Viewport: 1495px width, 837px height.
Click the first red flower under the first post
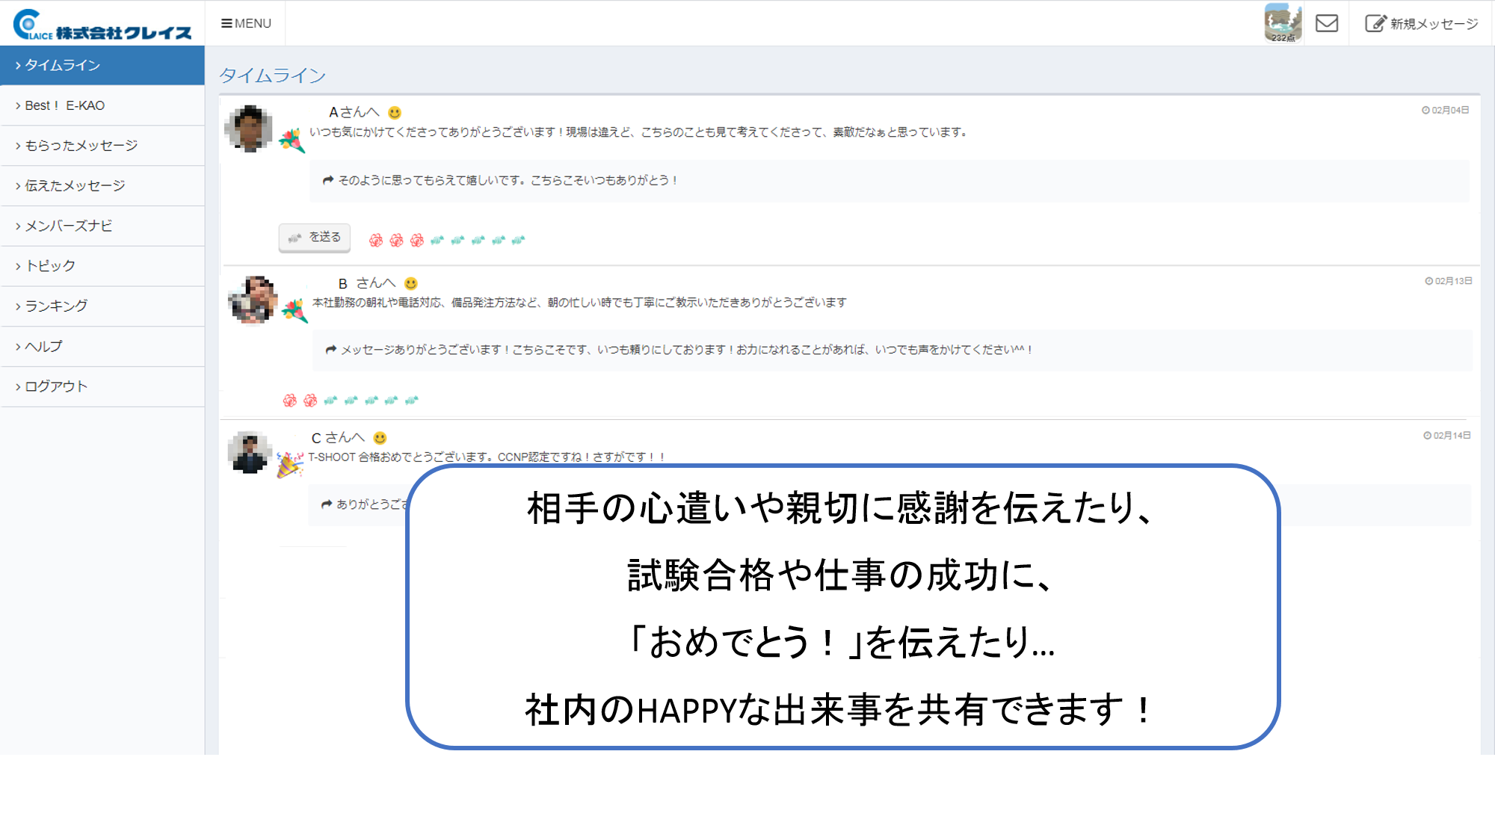(x=376, y=240)
